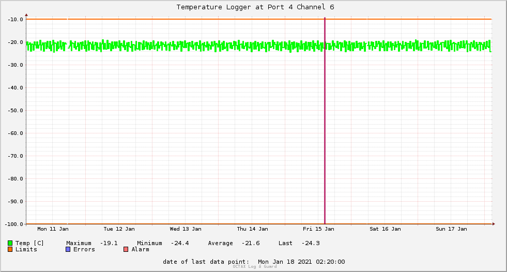Click the 'Limits' legend label
This screenshot has width=507, height=272.
pos(26,249)
